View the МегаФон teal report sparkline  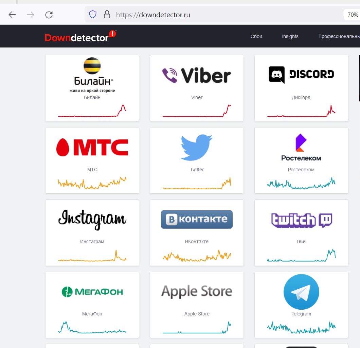tap(92, 327)
